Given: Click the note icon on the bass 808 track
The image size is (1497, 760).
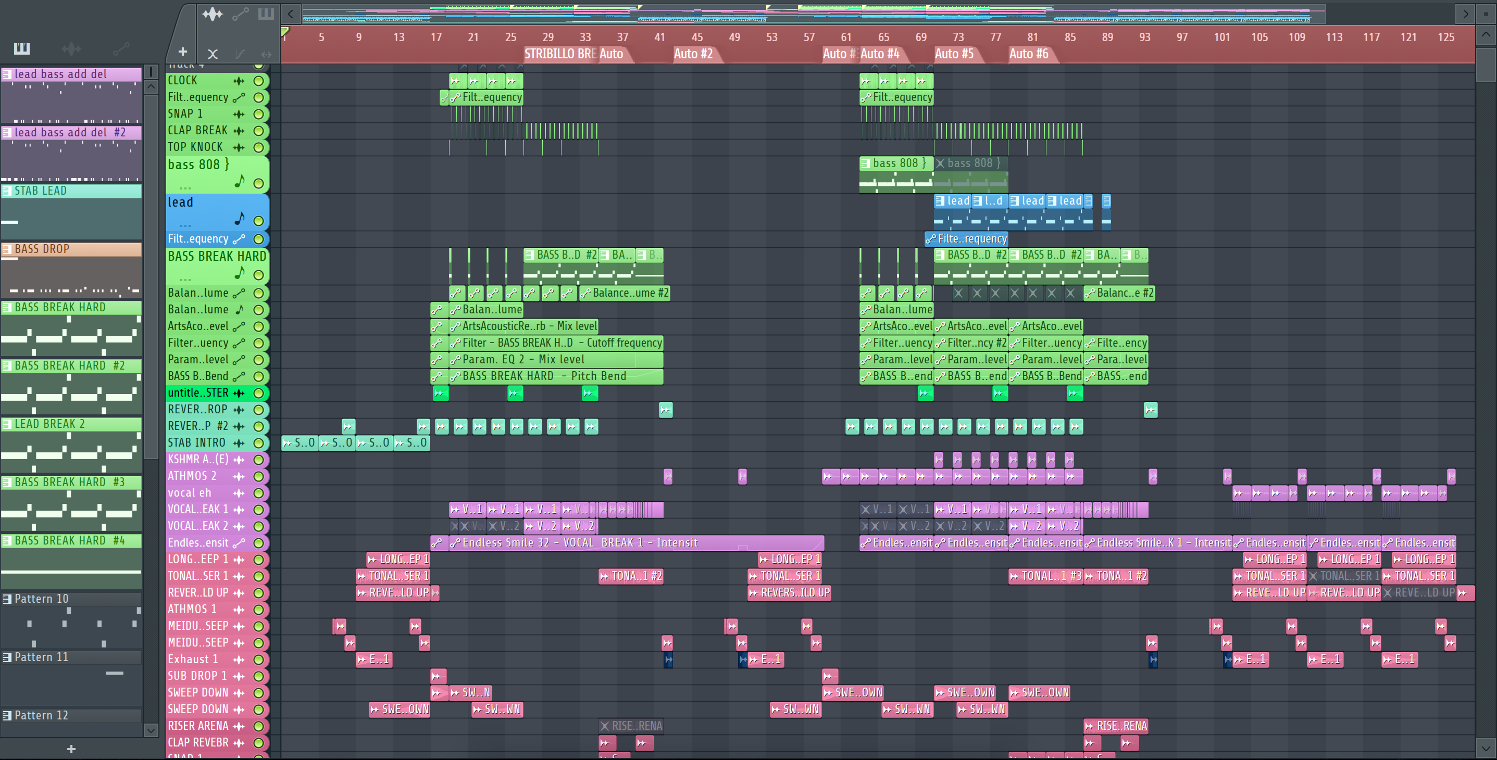Looking at the screenshot, I should pos(240,181).
